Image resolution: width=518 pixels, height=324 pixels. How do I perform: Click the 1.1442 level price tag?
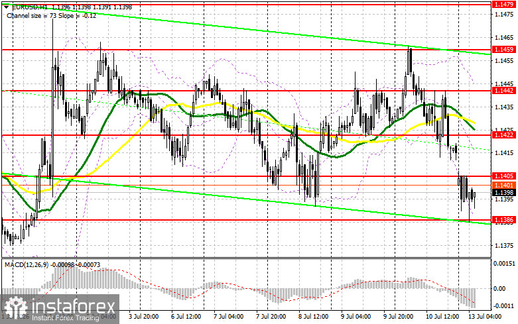[x=503, y=90]
